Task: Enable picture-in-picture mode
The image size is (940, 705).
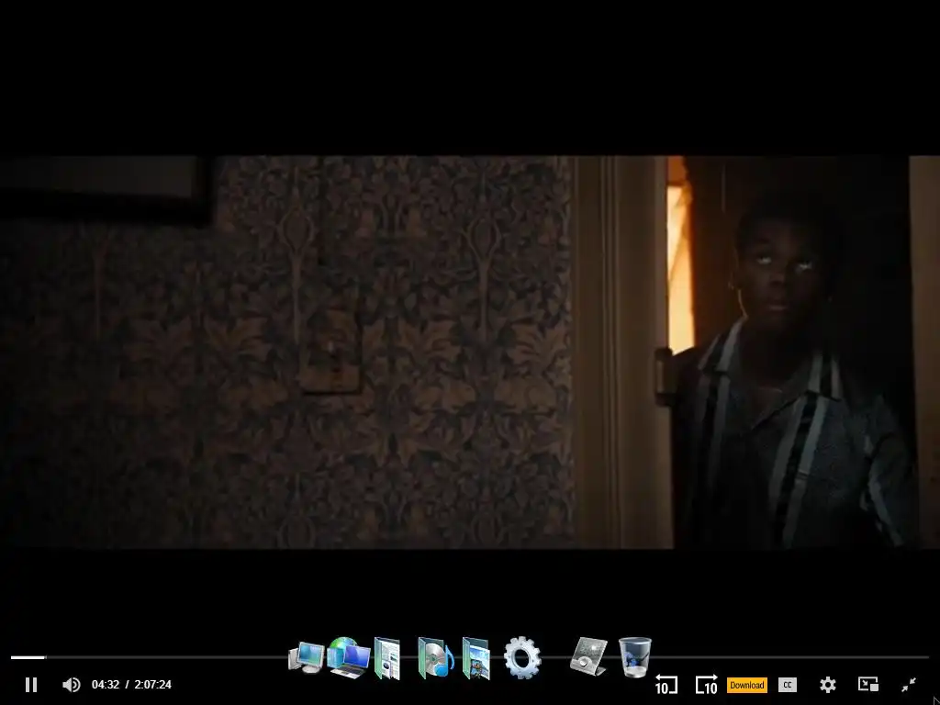Action: pos(868,685)
